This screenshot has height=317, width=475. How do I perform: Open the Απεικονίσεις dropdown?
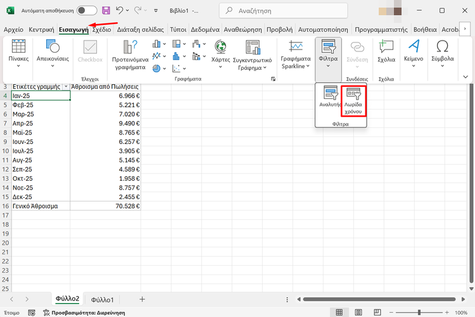pos(53,54)
